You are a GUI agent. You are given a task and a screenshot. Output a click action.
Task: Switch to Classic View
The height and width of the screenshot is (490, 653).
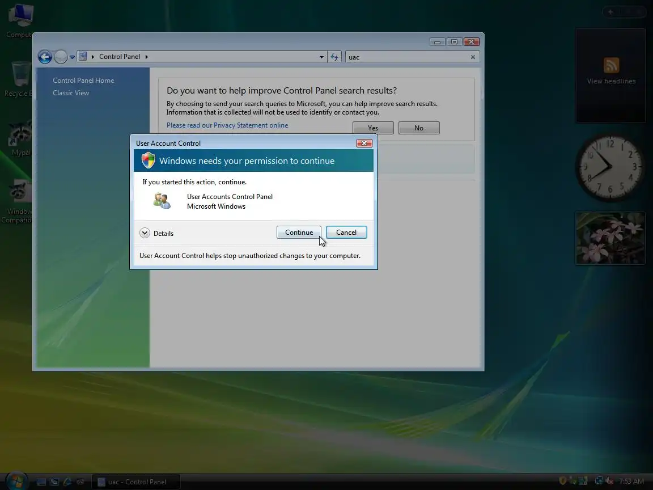pos(71,93)
